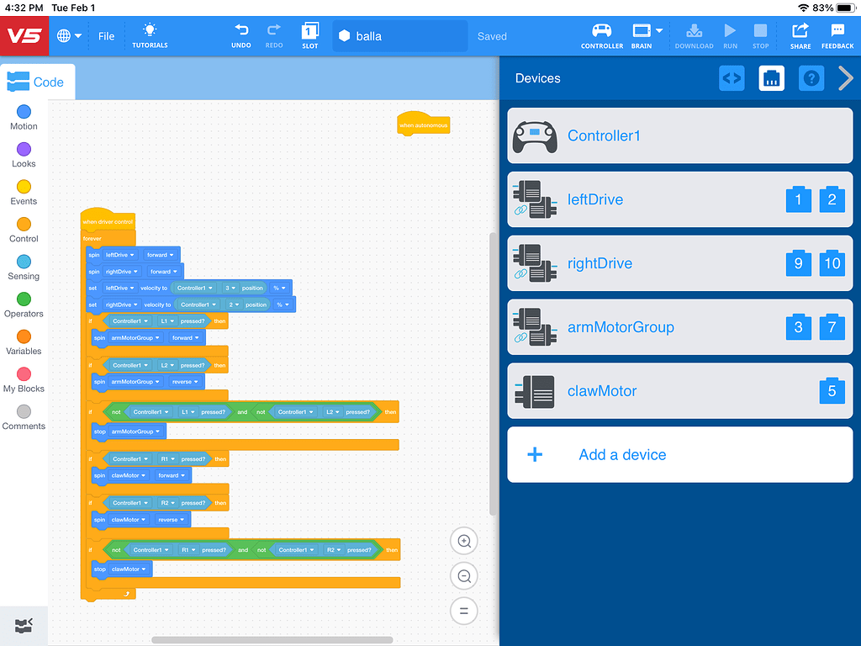
Task: Click the zoom in control on the canvas
Action: 463,541
